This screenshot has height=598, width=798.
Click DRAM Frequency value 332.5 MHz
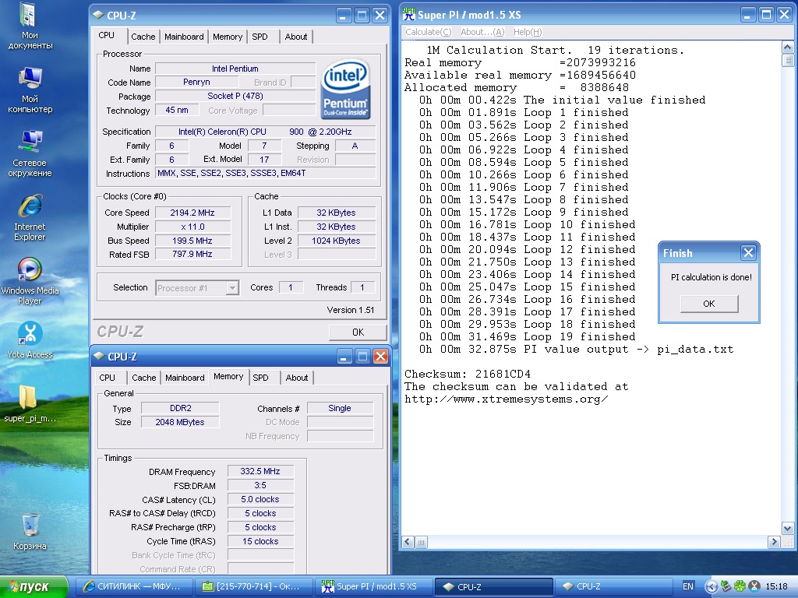pos(260,471)
